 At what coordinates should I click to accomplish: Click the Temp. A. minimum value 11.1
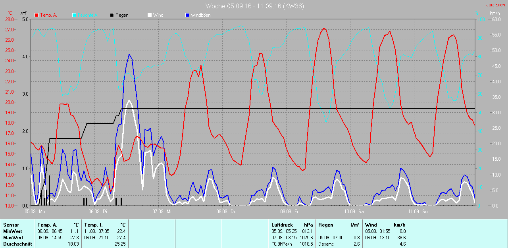tap(75, 231)
